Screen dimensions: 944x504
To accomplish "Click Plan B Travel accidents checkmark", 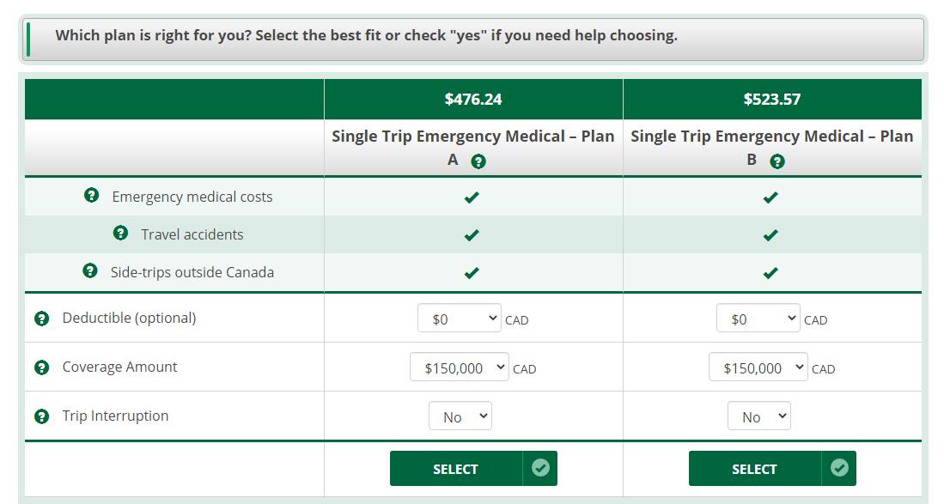I will click(x=770, y=235).
